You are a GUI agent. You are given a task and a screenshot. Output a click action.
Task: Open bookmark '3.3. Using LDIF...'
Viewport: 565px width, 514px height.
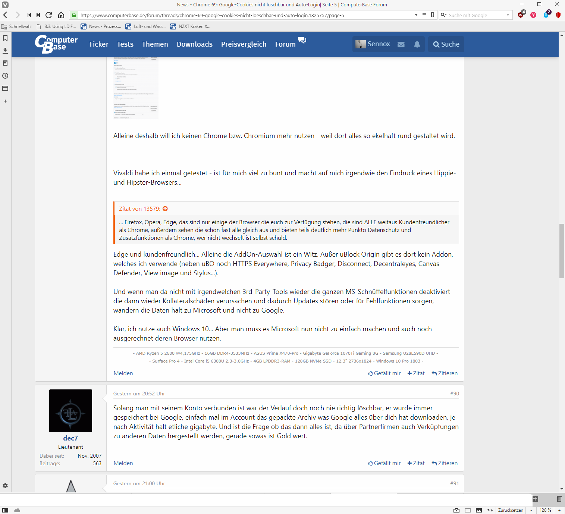56,26
